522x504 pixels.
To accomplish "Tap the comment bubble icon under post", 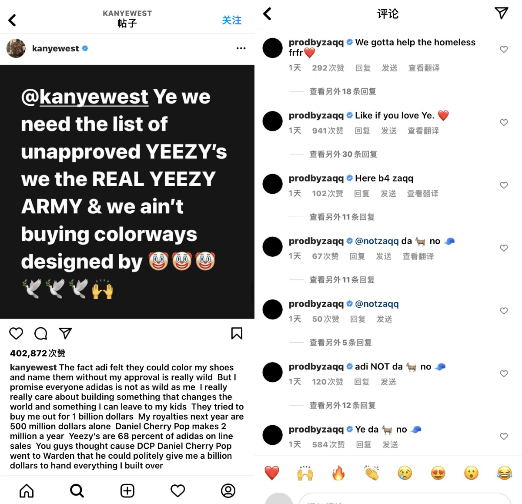I will tap(41, 333).
